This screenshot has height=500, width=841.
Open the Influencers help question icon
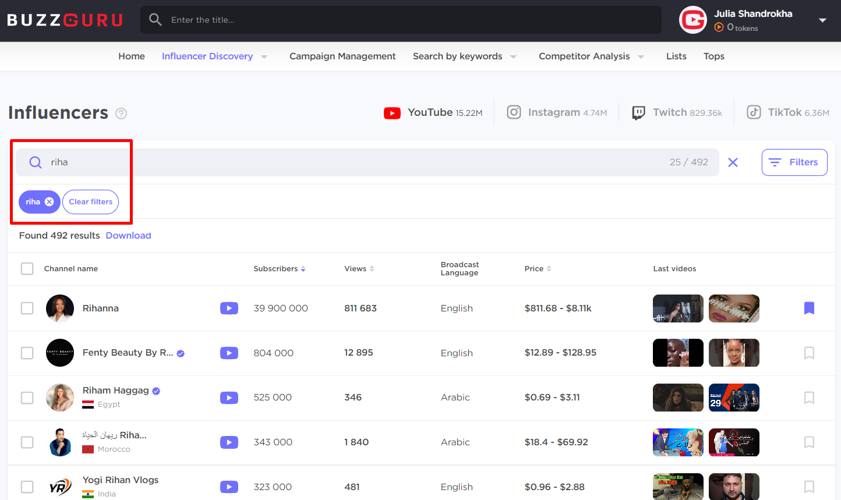coord(121,114)
